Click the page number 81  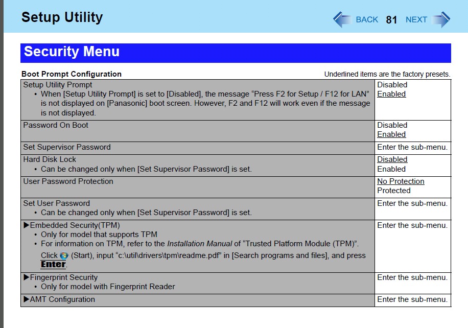click(x=391, y=20)
